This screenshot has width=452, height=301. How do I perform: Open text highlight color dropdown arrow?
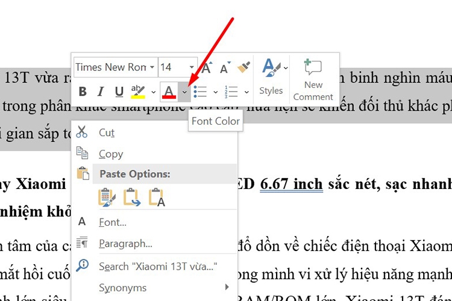coord(153,92)
